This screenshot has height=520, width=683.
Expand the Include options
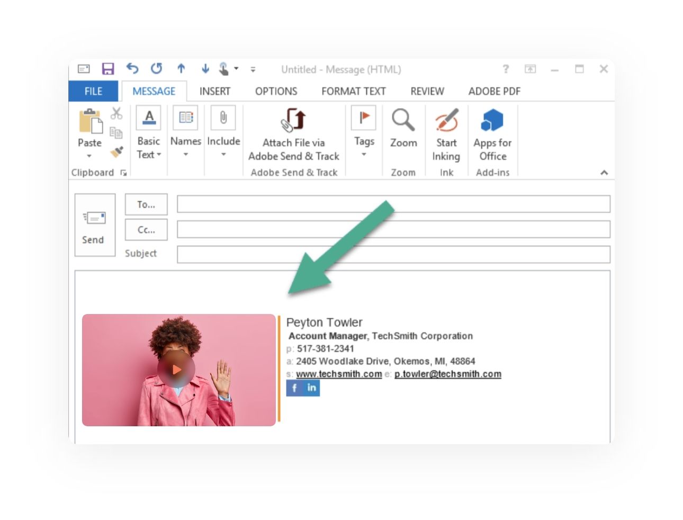[223, 154]
